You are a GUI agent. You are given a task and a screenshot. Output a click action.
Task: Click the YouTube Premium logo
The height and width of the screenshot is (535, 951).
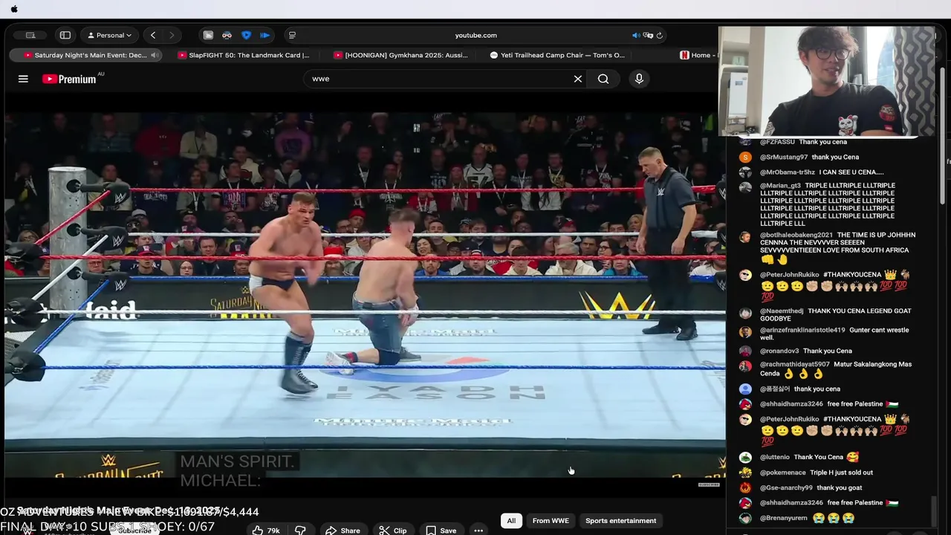pyautogui.click(x=69, y=79)
